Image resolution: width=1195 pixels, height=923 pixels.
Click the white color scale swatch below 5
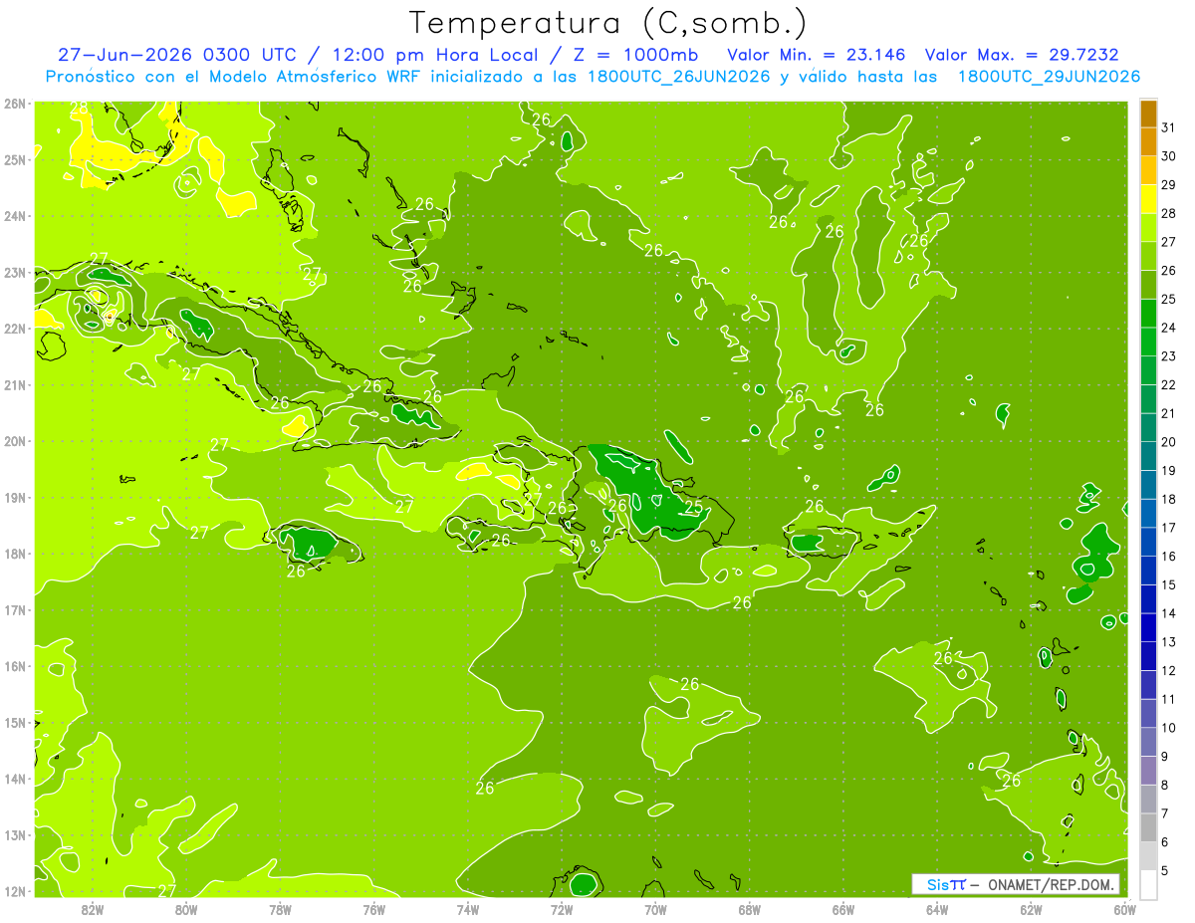pos(1148,884)
